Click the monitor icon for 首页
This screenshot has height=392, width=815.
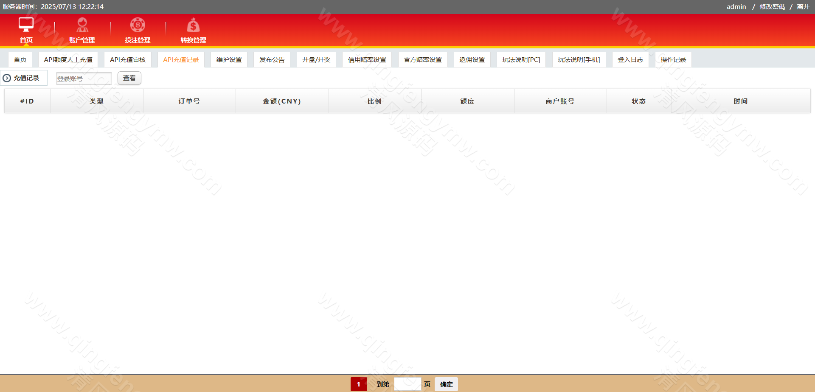pos(26,25)
